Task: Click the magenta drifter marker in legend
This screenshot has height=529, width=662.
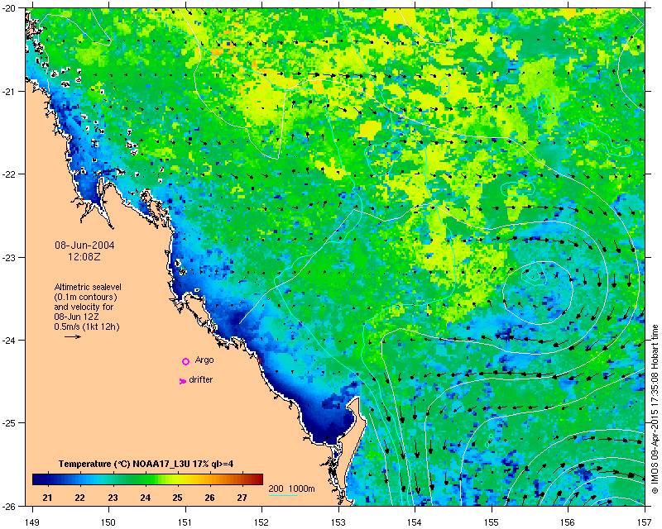Action: pos(182,381)
